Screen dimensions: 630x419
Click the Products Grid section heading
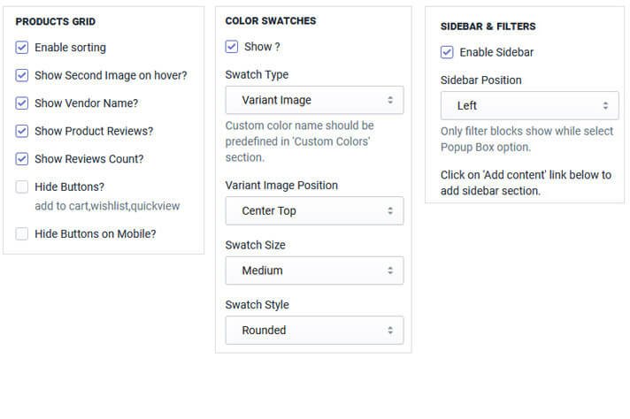point(56,21)
